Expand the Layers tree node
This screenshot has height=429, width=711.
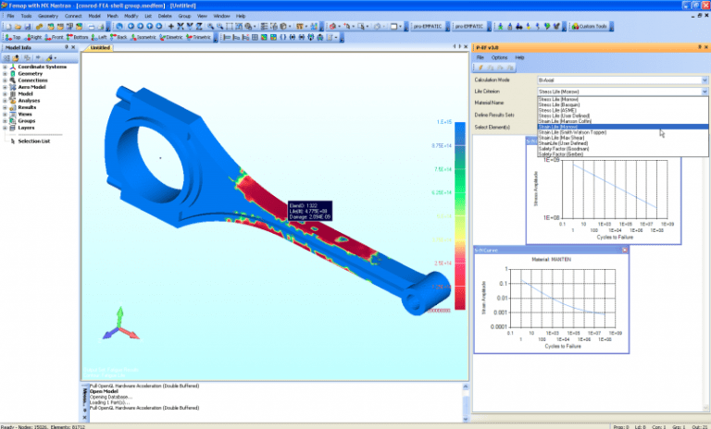(x=5, y=129)
